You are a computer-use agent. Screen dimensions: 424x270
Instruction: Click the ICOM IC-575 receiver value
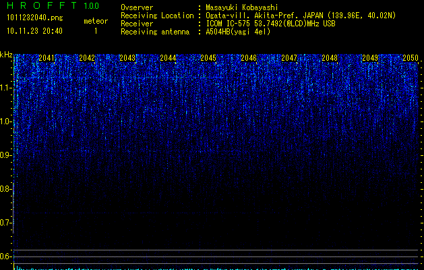(270, 24)
